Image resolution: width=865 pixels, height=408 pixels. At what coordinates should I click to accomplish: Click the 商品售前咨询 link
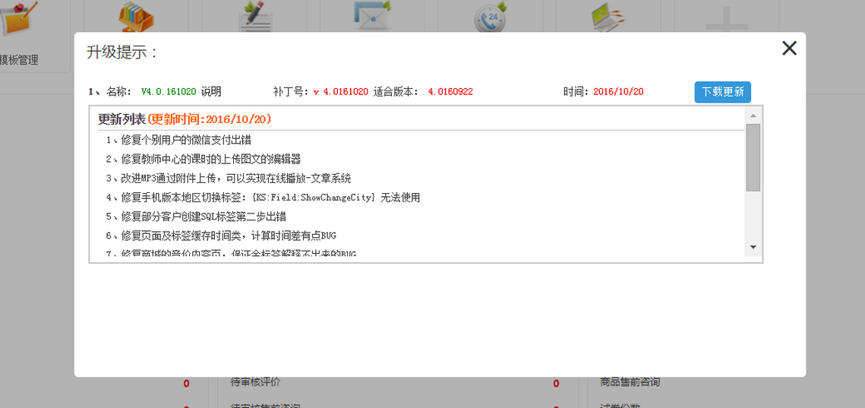630,381
